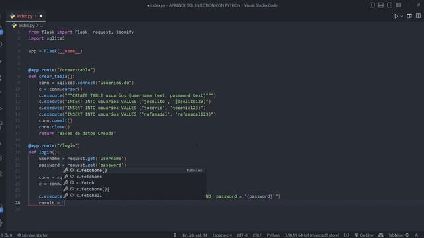Viewport: 424px width, 238px height.
Task: Click the unsaved dot on index.py tab
Action: point(41,16)
